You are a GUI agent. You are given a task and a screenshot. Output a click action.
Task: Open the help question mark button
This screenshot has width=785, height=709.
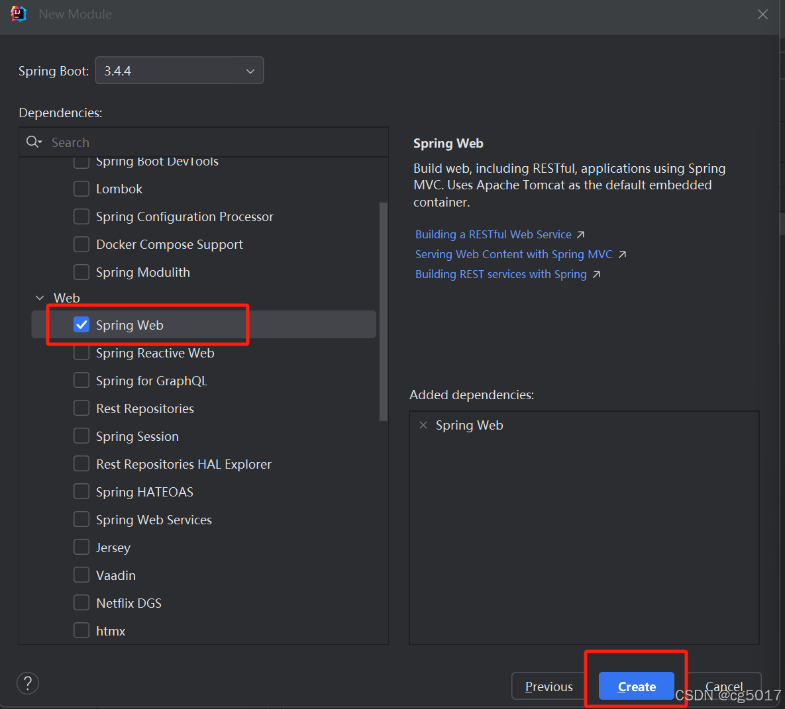pyautogui.click(x=28, y=683)
